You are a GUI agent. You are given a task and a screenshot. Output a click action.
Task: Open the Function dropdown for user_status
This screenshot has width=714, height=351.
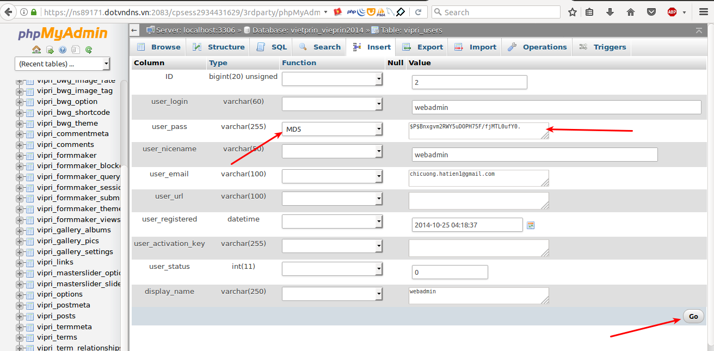click(x=332, y=269)
